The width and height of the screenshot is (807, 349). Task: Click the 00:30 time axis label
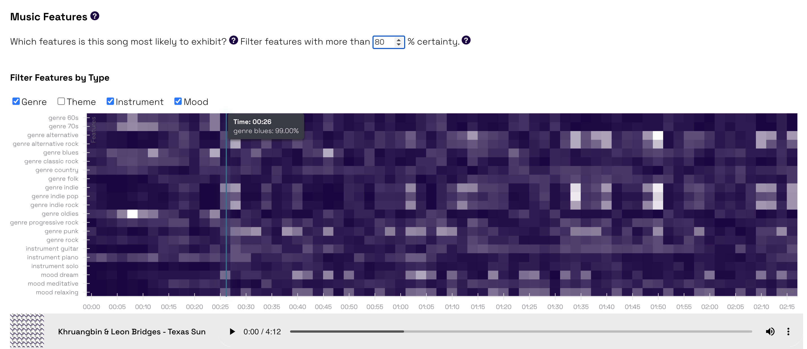[x=246, y=307]
